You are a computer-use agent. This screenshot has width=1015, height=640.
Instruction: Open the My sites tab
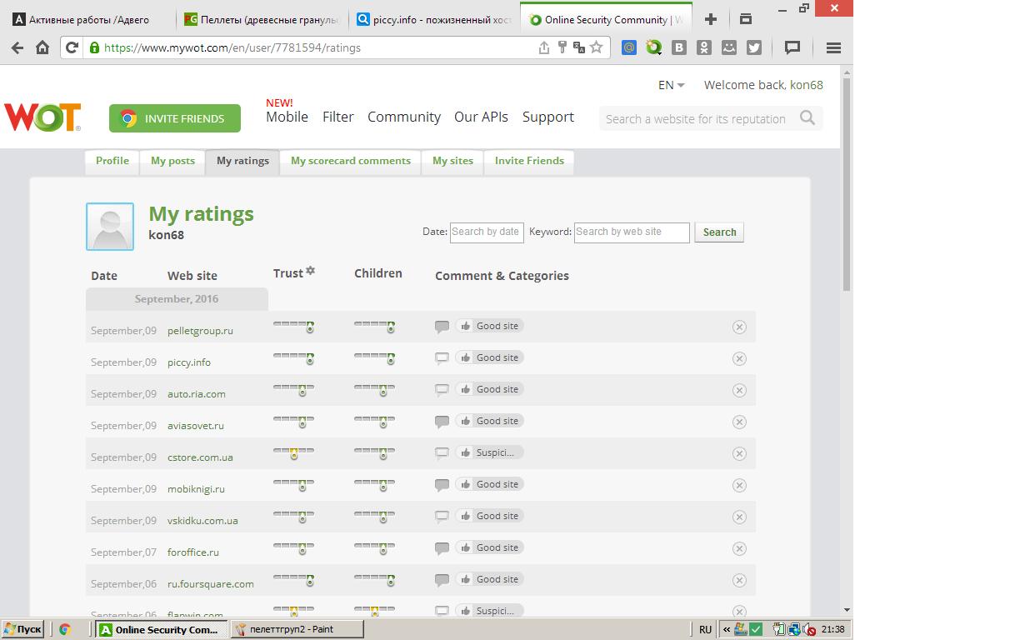(452, 161)
